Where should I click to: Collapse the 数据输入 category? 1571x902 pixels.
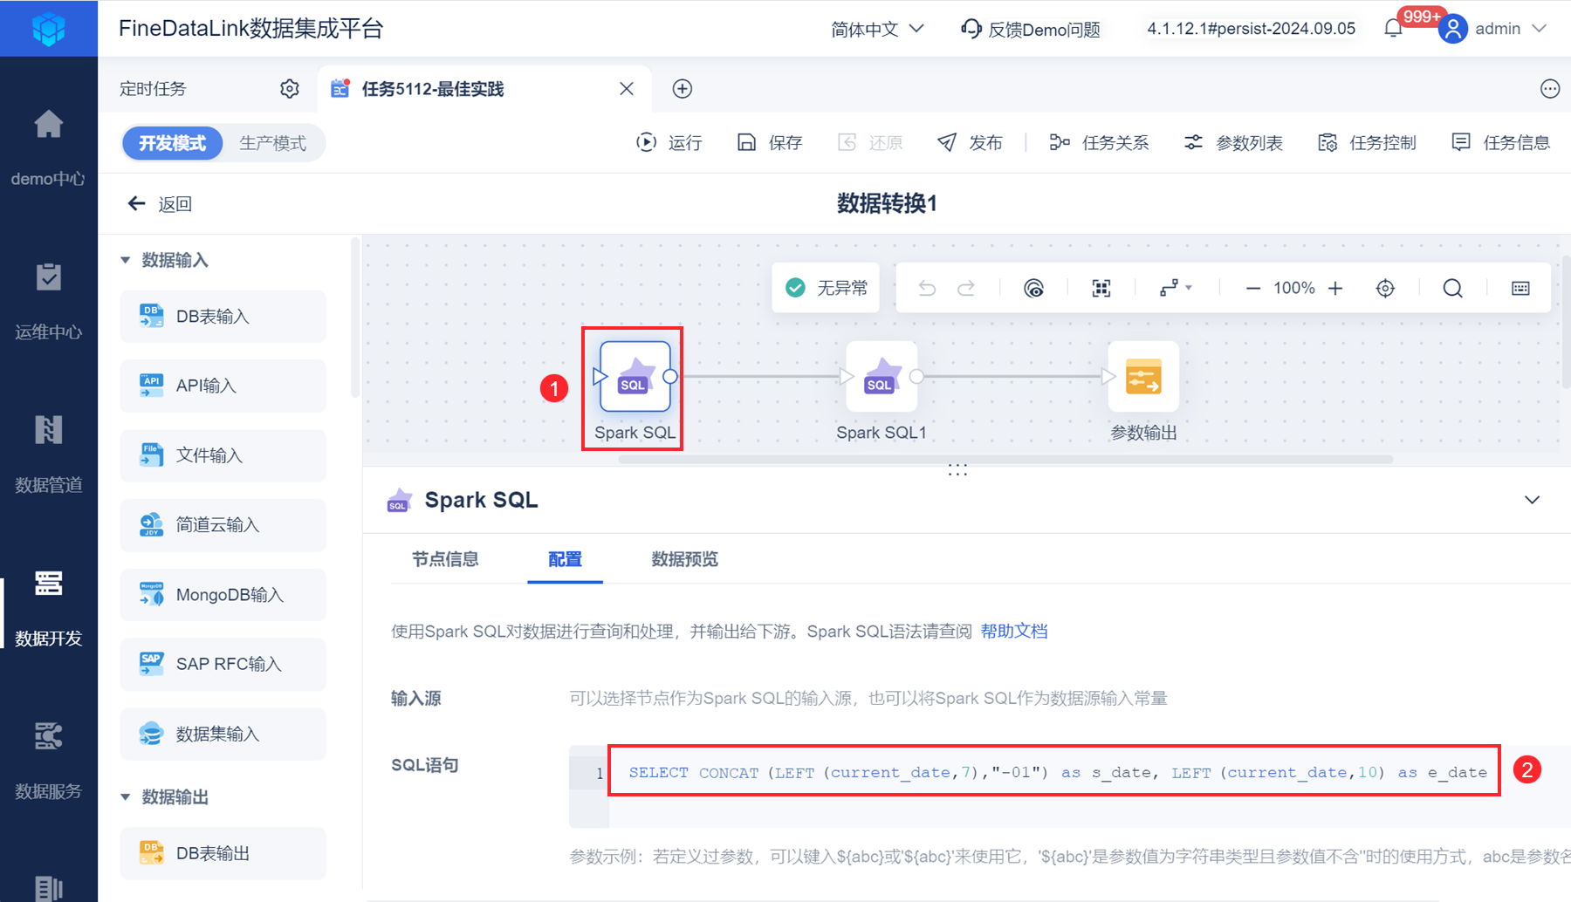[x=126, y=260]
